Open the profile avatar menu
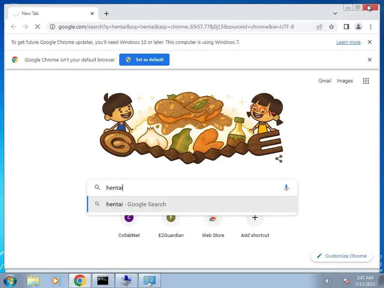This screenshot has width=384, height=288. (358, 27)
